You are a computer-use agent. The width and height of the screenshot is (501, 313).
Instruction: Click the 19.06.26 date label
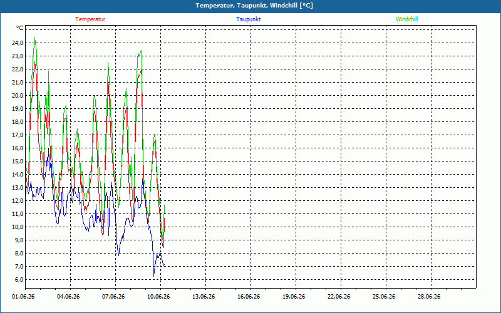point(294,297)
